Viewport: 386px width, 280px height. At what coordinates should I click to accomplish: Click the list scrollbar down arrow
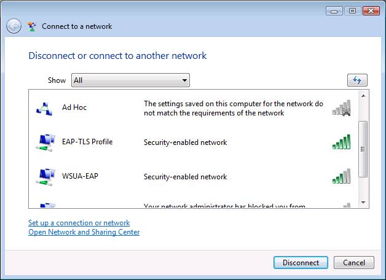coord(363,203)
